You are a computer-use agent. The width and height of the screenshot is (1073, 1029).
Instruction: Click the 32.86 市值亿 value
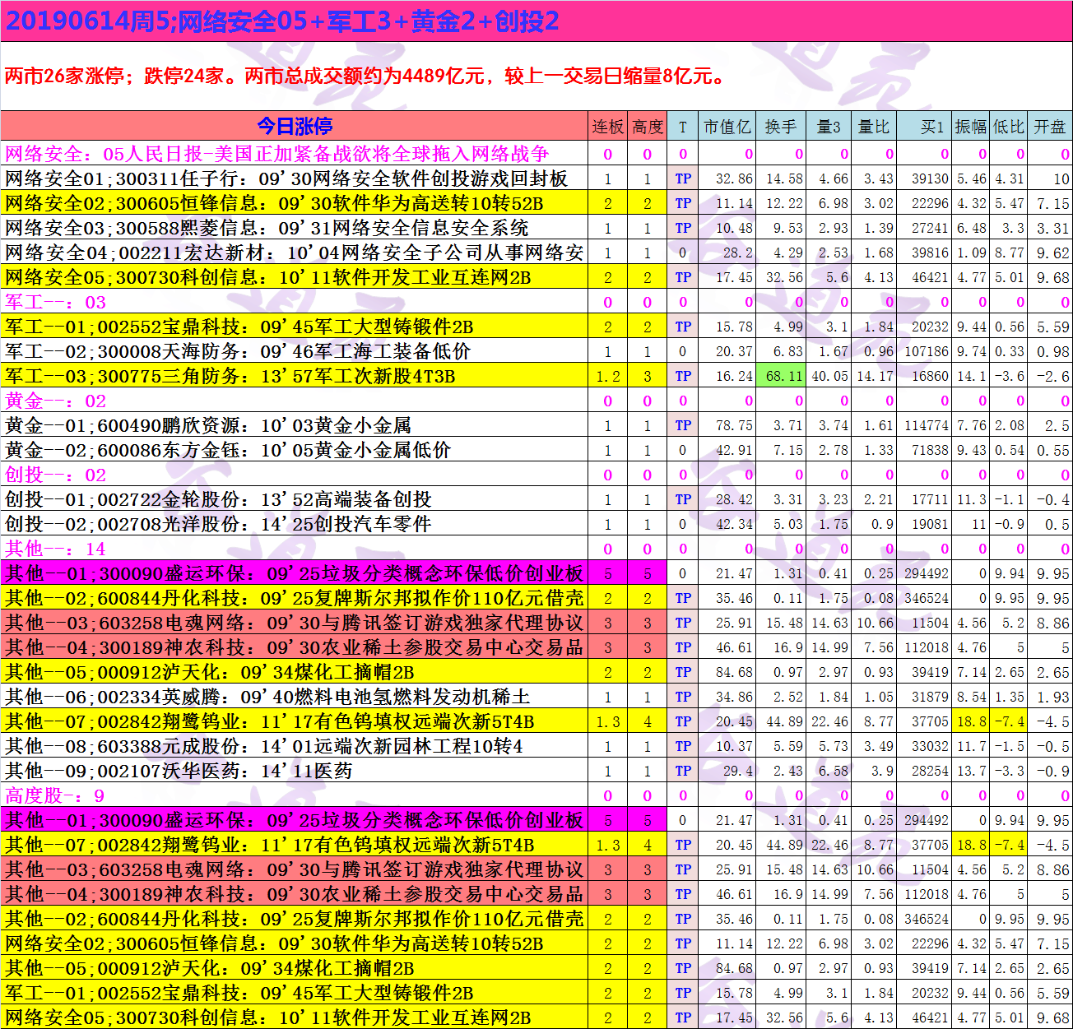coord(734,178)
